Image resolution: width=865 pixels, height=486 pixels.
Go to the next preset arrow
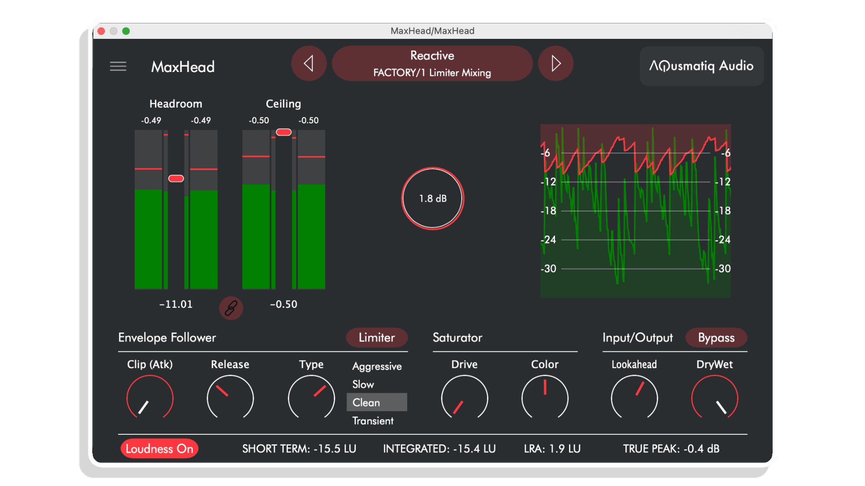[x=556, y=63]
